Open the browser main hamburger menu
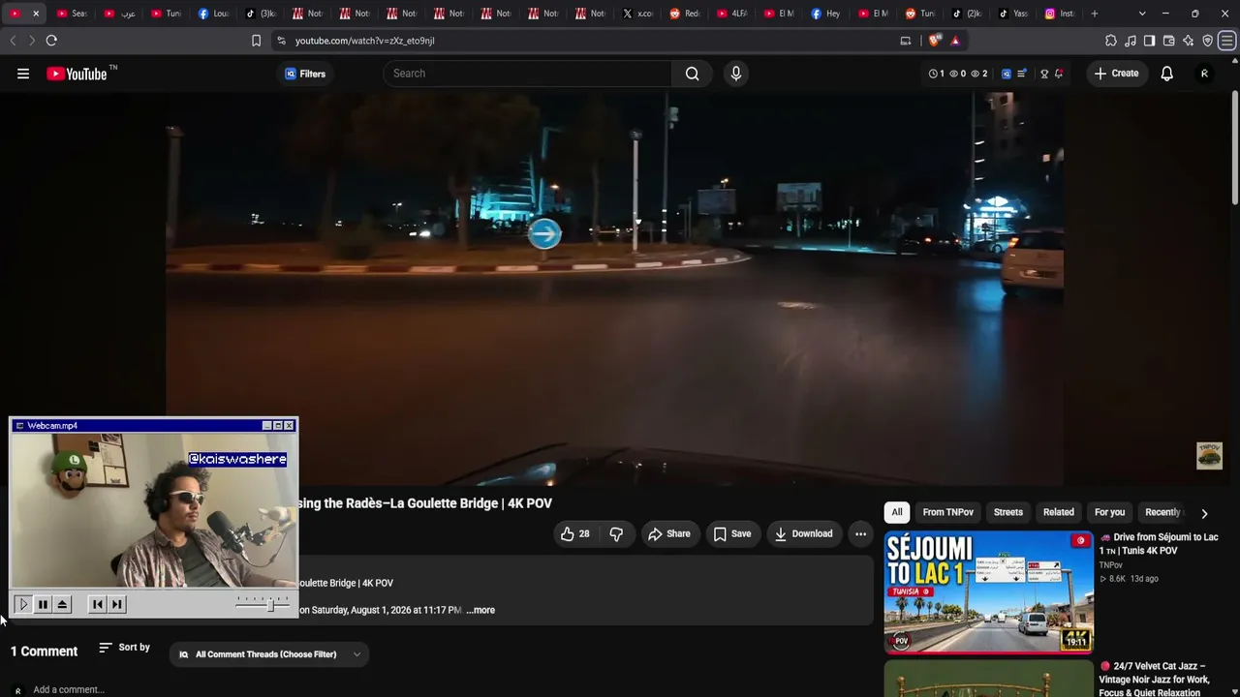The height and width of the screenshot is (697, 1240). [1226, 41]
